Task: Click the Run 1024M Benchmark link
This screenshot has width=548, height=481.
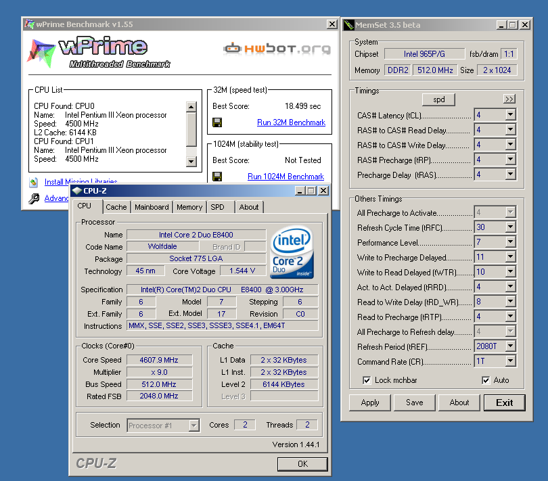Action: 286,177
